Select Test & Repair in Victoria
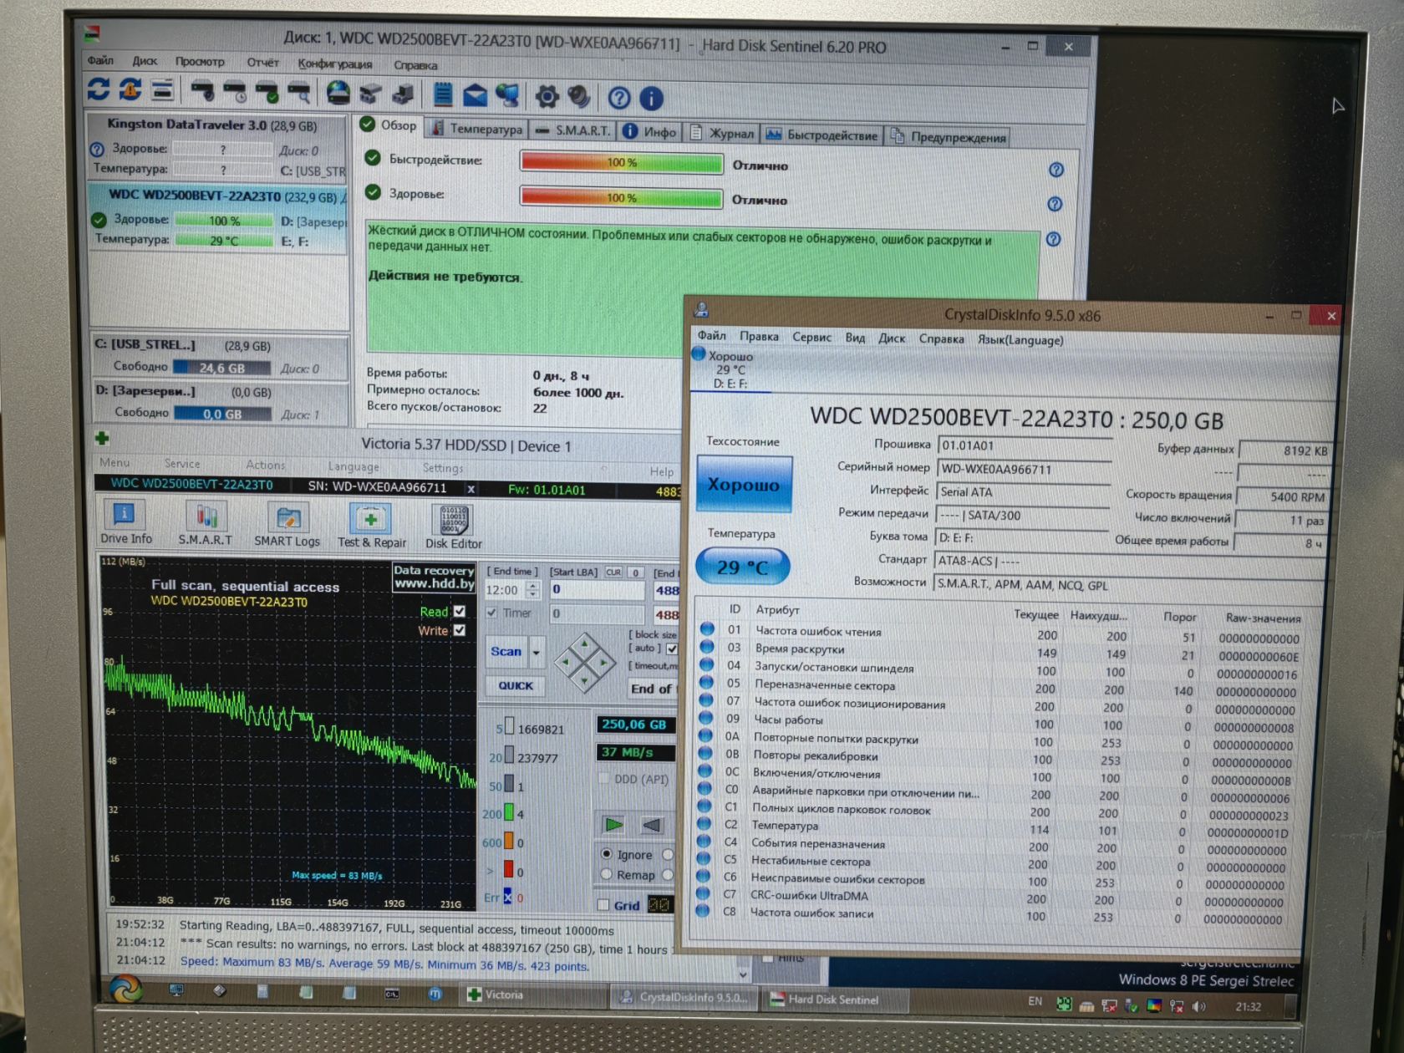The height and width of the screenshot is (1053, 1404). click(371, 526)
